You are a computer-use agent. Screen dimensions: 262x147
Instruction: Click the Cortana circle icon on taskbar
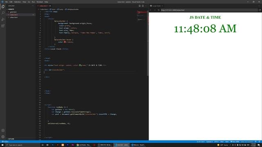click(x=43, y=145)
